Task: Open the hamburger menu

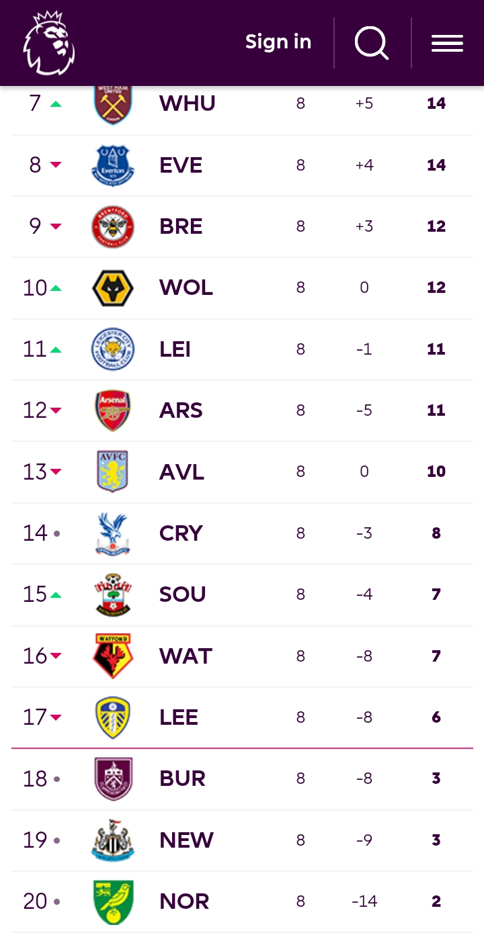Action: coord(447,43)
